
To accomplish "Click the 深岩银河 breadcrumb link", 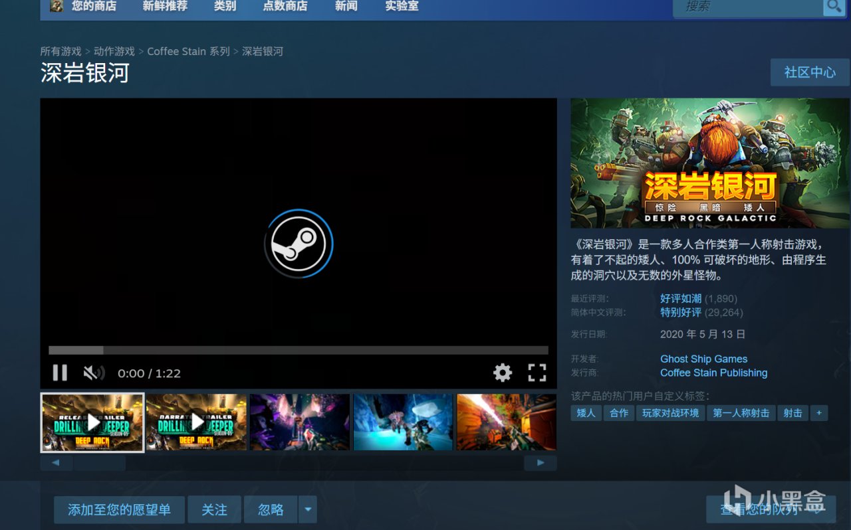I will click(x=263, y=51).
